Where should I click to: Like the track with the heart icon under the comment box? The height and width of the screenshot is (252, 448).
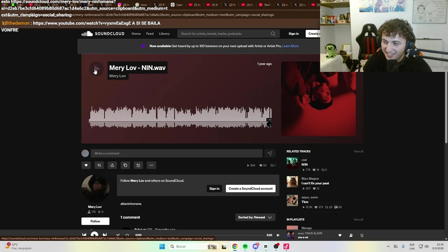(x=86, y=165)
